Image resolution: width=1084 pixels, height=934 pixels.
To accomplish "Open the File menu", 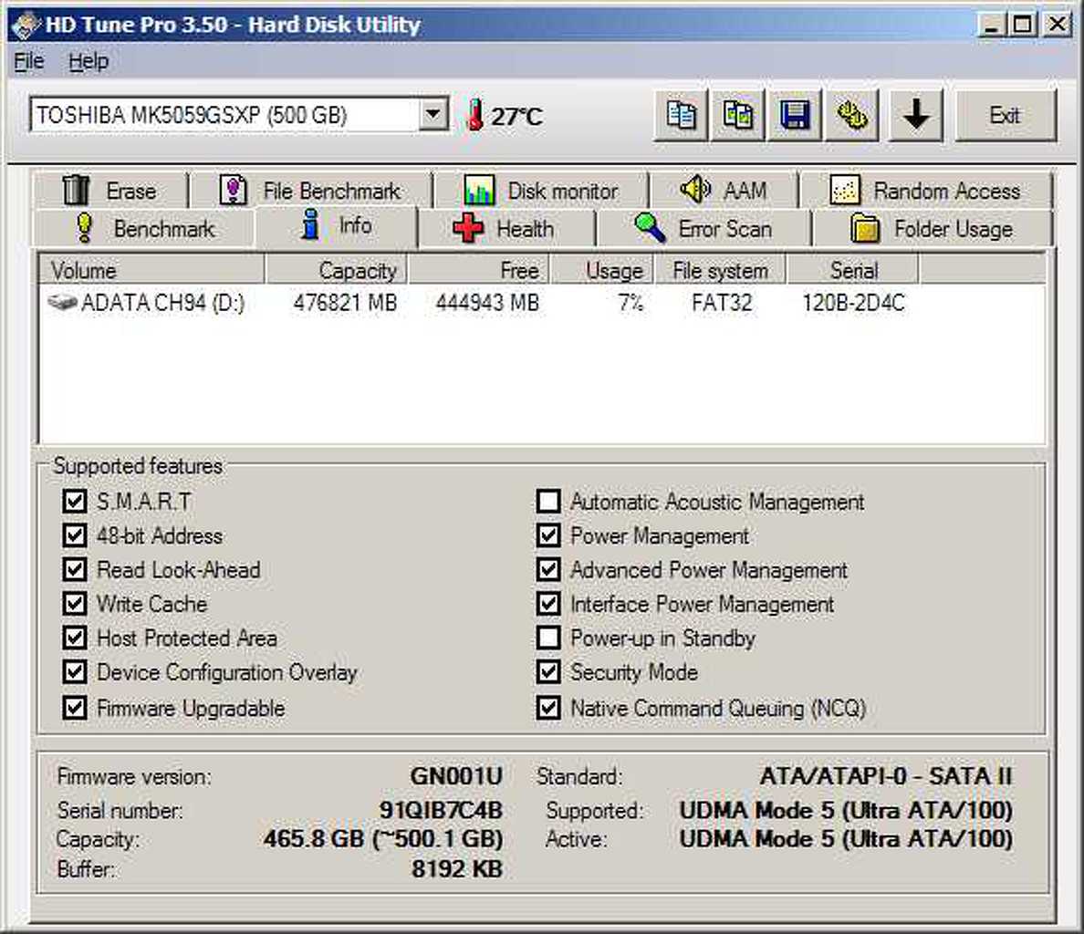I will [x=28, y=61].
